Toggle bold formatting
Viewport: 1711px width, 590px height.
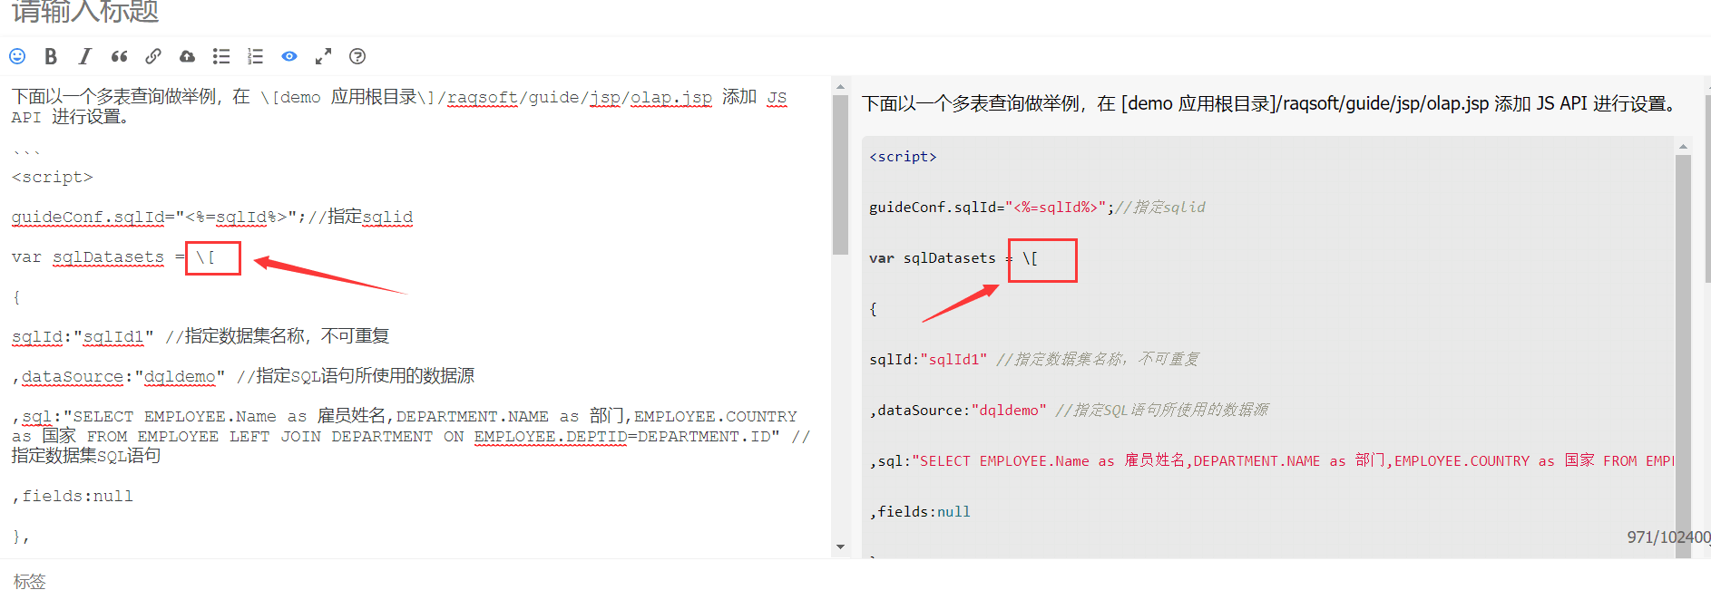click(51, 56)
